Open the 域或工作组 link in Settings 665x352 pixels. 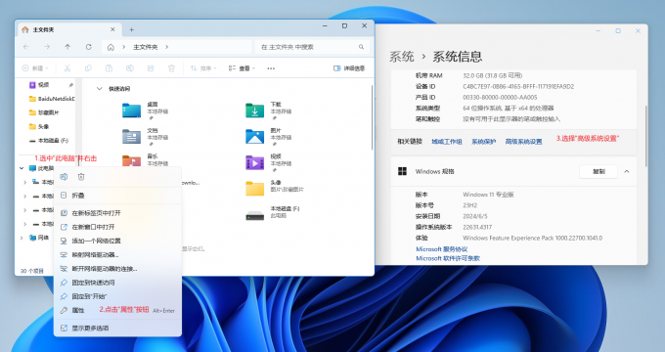click(x=447, y=142)
